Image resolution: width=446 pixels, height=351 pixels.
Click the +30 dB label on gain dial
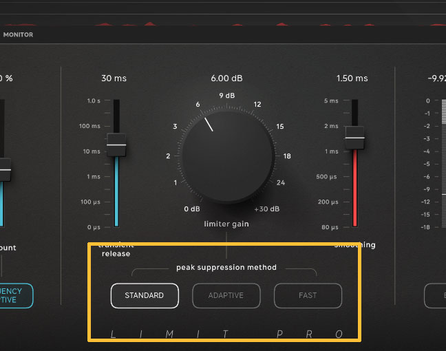267,209
